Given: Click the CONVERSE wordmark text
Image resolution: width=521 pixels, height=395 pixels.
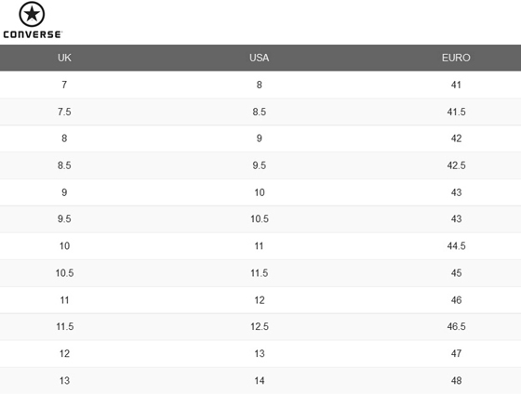Looking at the screenshot, I should [33, 34].
